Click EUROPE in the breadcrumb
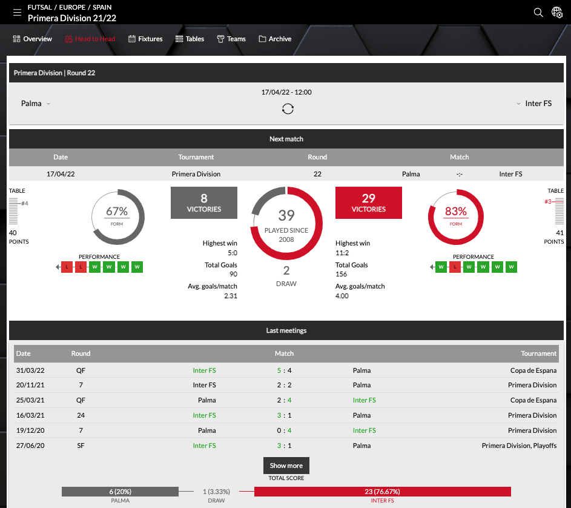Viewport: 571px width, 508px height. click(x=72, y=7)
